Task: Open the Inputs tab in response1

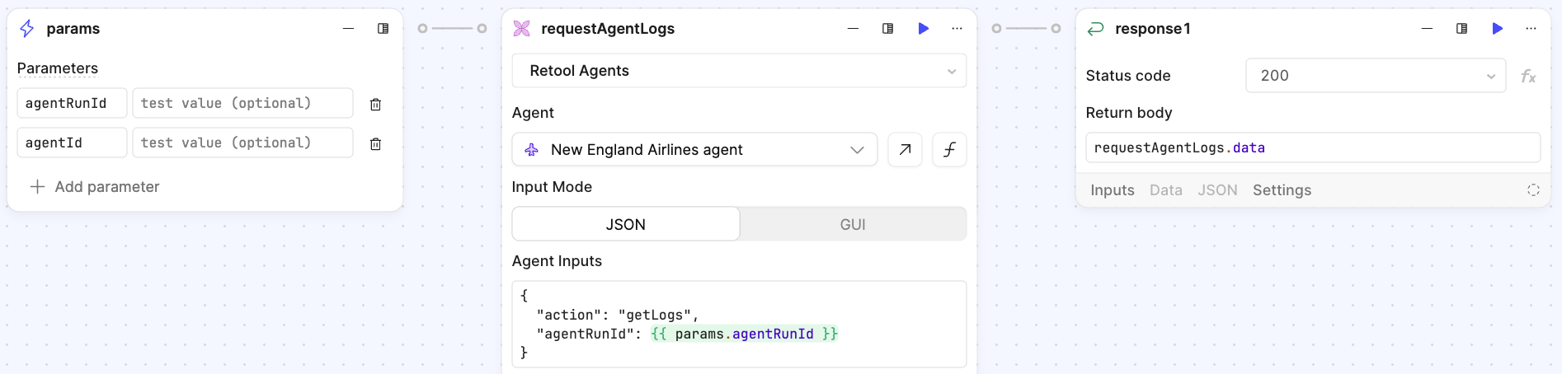Action: click(x=1112, y=190)
